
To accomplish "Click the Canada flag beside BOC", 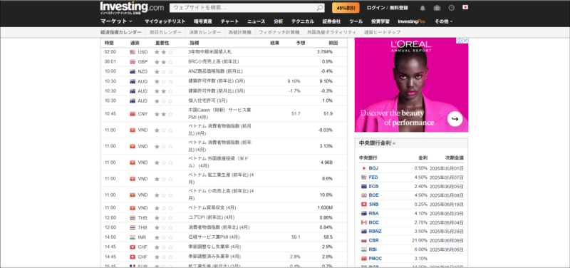I will pyautogui.click(x=363, y=222).
